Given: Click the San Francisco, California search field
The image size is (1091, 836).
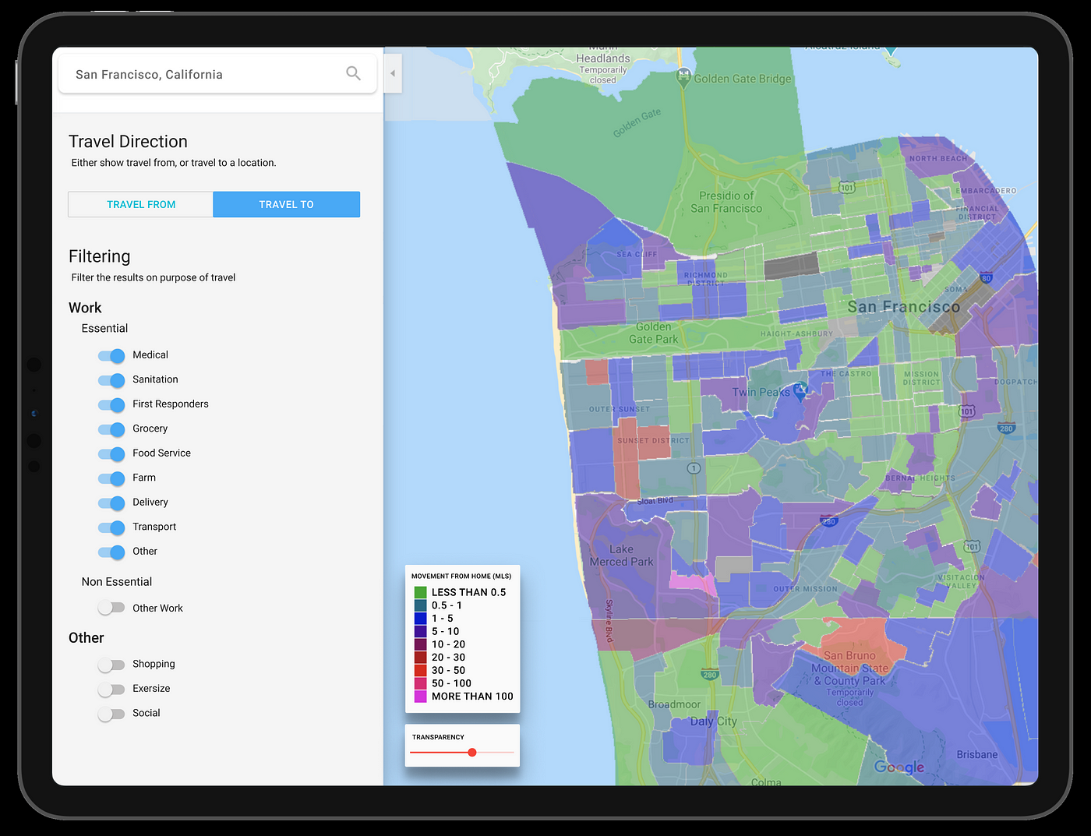Looking at the screenshot, I should click(217, 74).
